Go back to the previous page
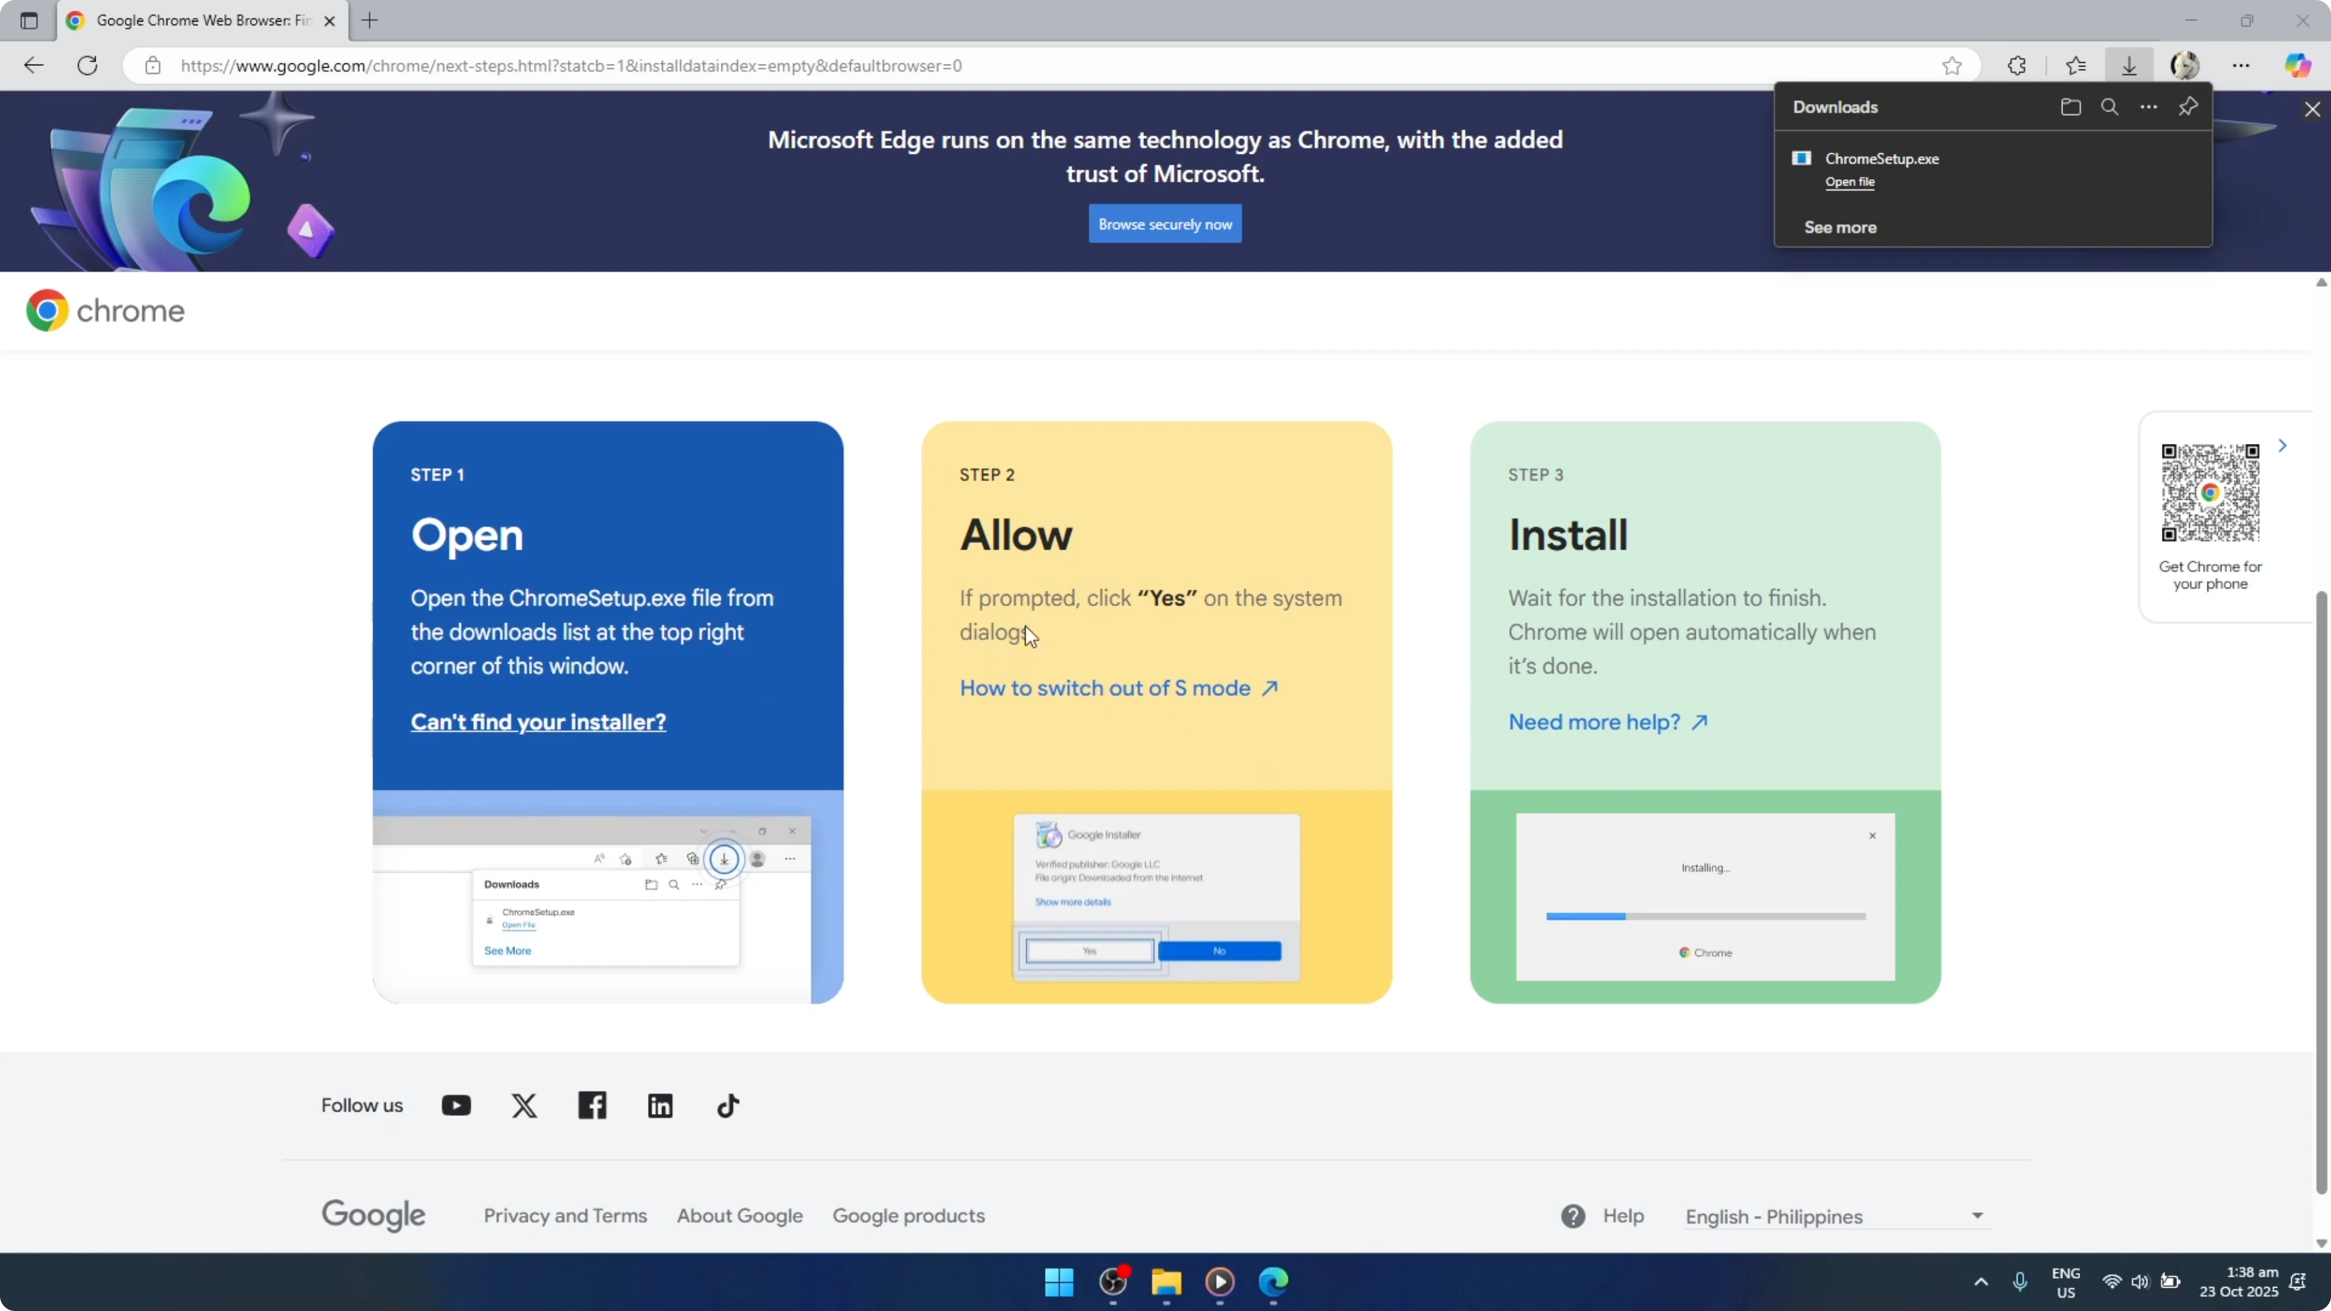The image size is (2331, 1311). pyautogui.click(x=34, y=65)
